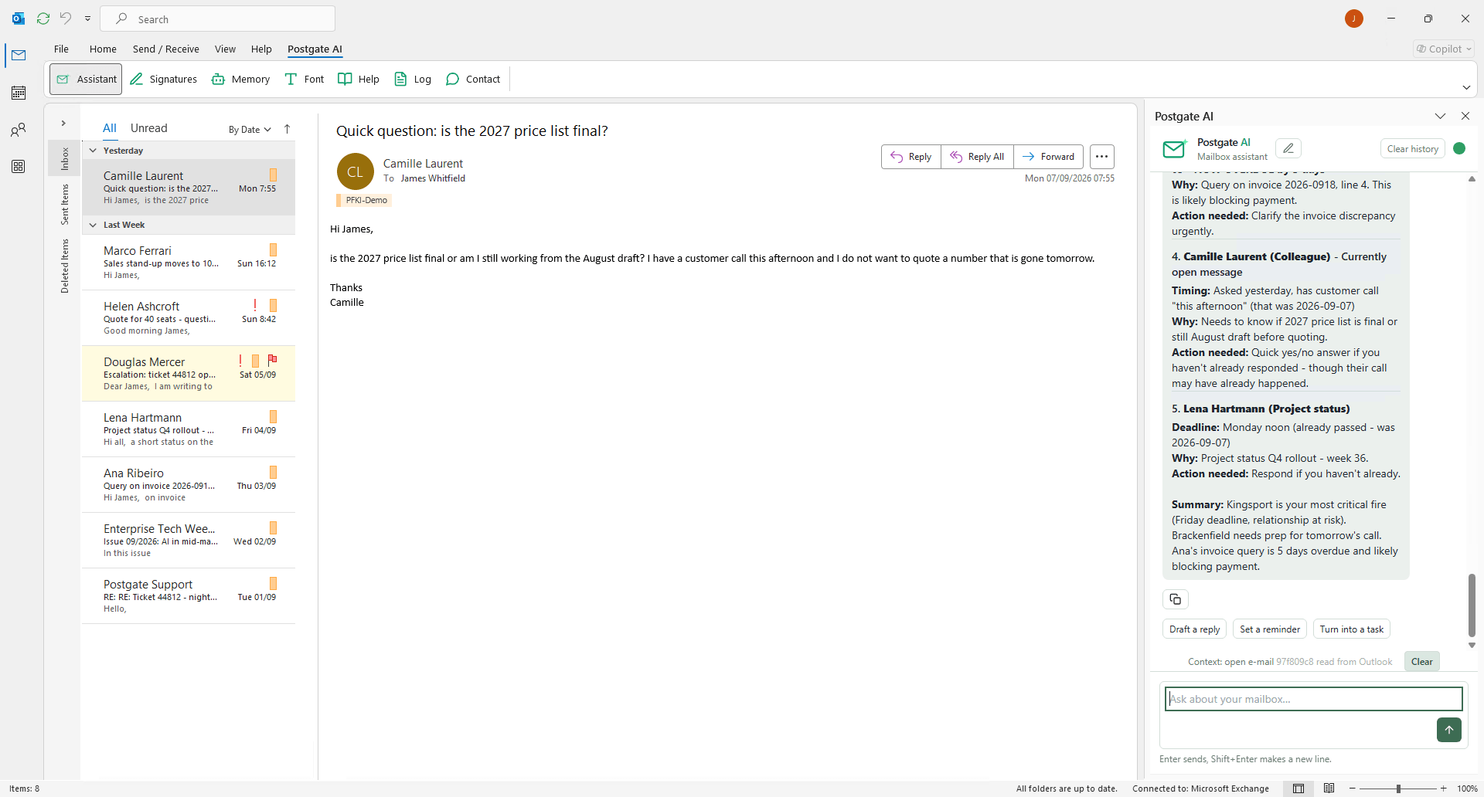Open the File menu
The height and width of the screenshot is (797, 1484).
(61, 49)
